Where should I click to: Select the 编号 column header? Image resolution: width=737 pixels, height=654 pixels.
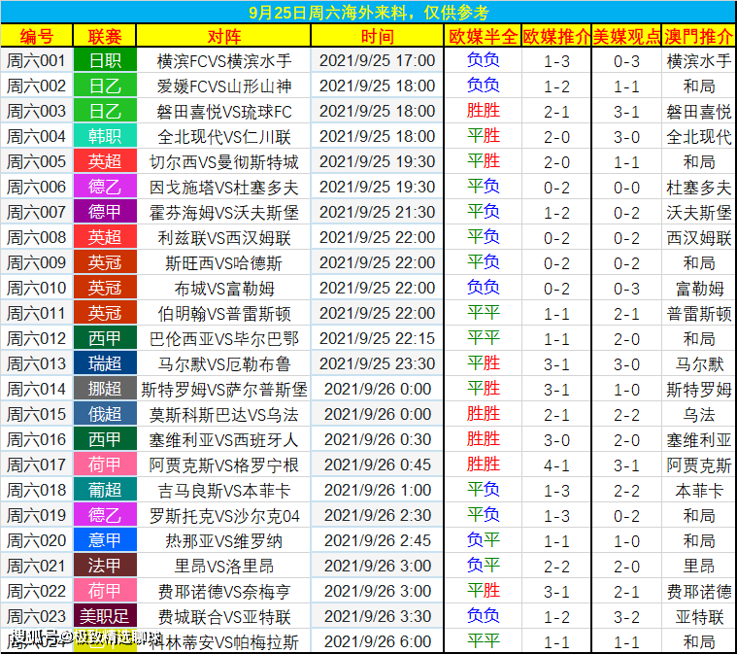point(37,36)
